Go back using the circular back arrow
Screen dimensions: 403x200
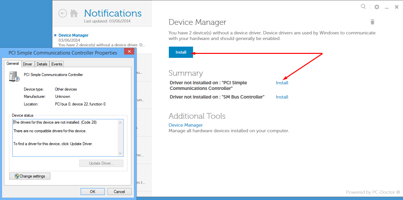pyautogui.click(x=62, y=13)
